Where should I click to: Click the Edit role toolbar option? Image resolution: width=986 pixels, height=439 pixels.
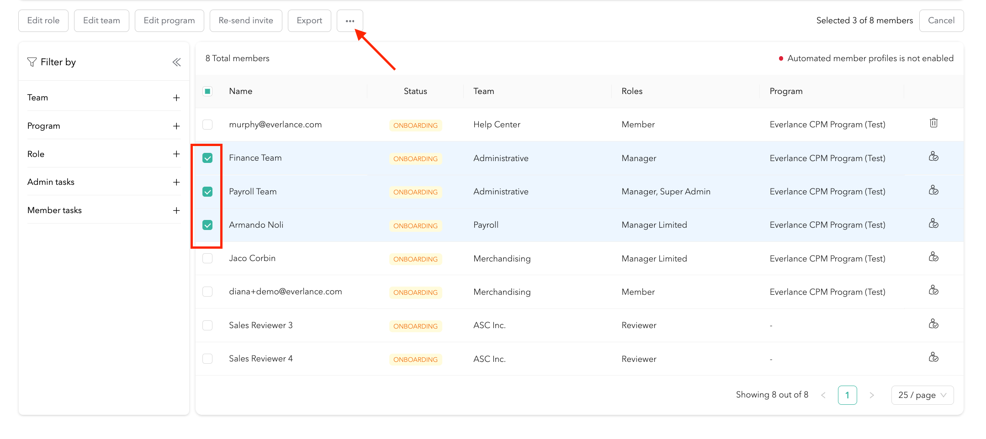(x=43, y=21)
